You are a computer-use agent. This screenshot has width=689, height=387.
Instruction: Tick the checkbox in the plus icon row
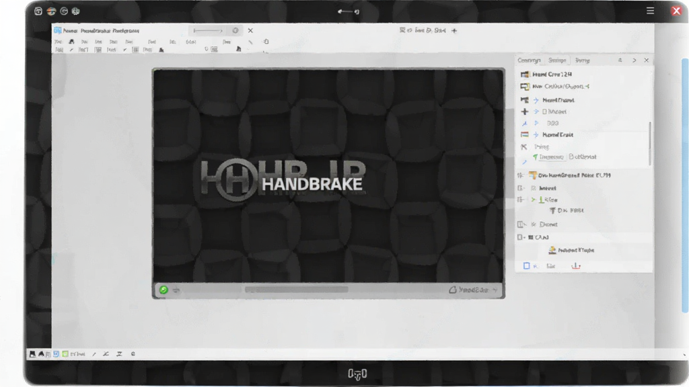544,112
